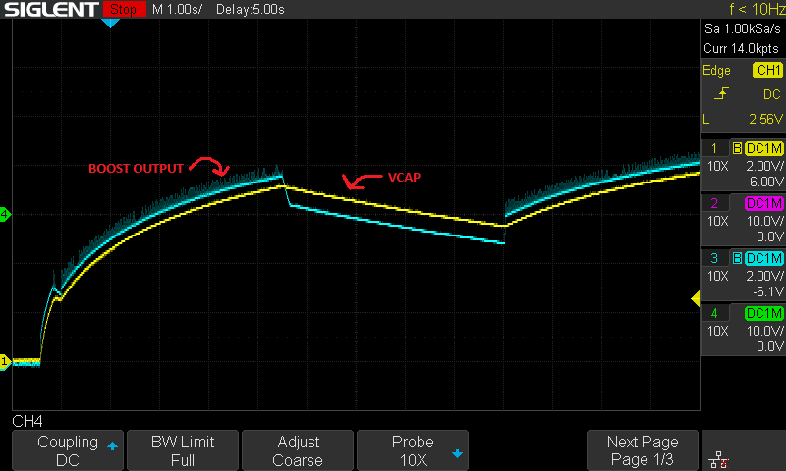Click the red Stop run state indicator
The width and height of the screenshot is (786, 471).
click(123, 10)
